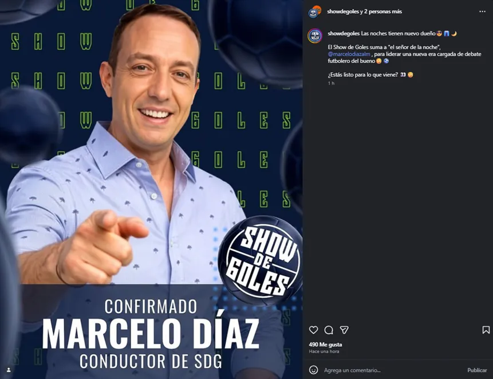493x379 pixels.
Task: Click the @marcelodiazalm mention link
Action: pyautogui.click(x=349, y=54)
